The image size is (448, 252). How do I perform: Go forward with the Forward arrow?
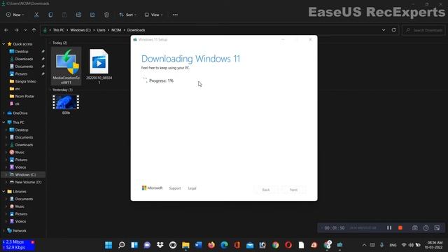point(16,30)
